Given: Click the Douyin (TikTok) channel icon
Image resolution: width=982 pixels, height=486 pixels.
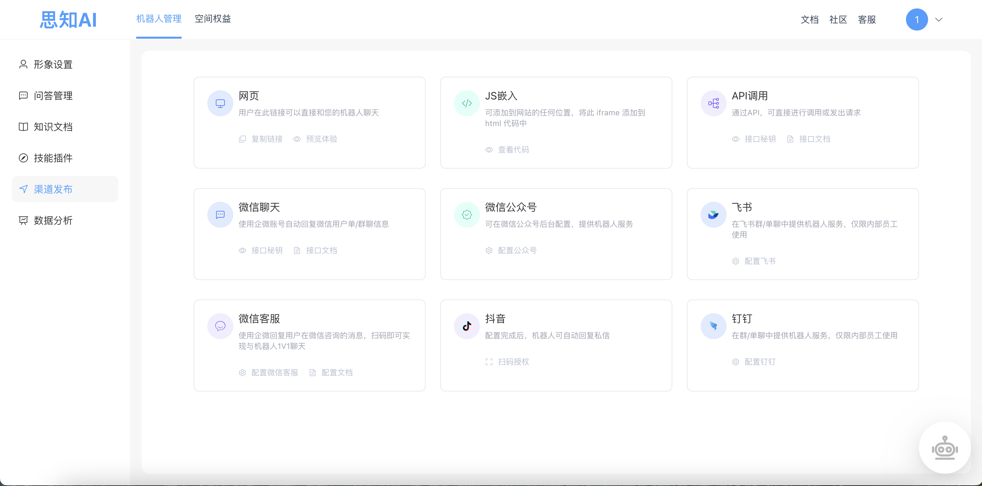Looking at the screenshot, I should (467, 326).
